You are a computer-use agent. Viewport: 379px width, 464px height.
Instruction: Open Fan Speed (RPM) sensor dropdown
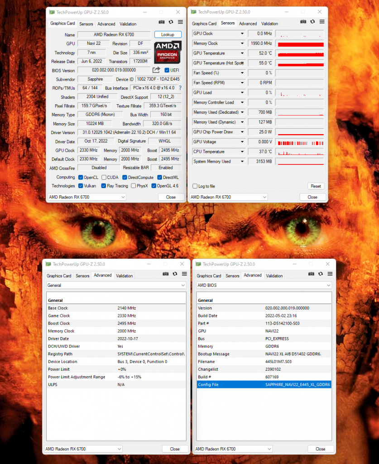coord(242,83)
